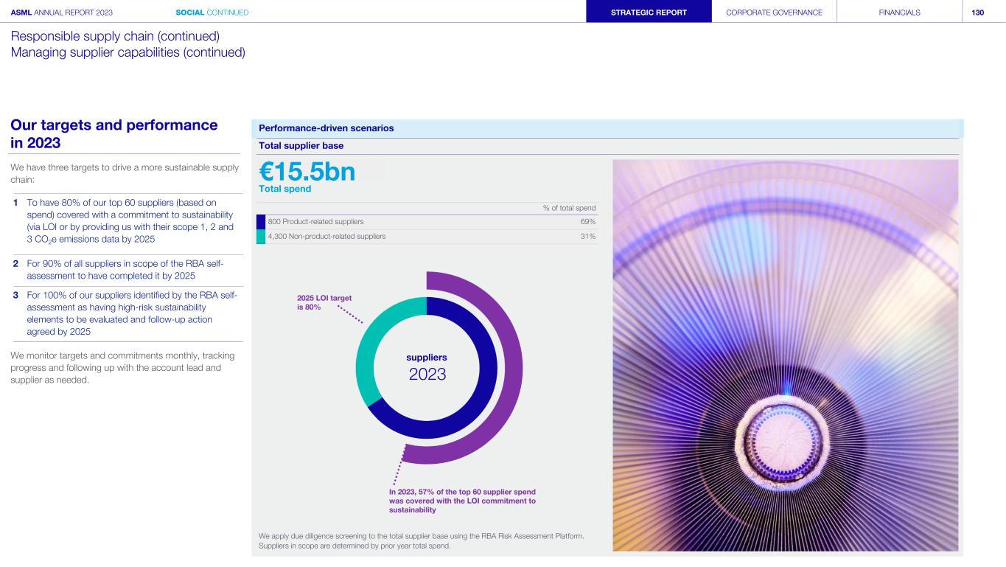The height and width of the screenshot is (567, 1006).
Task: Click the Performance-driven scenarios heading
Action: coord(326,128)
